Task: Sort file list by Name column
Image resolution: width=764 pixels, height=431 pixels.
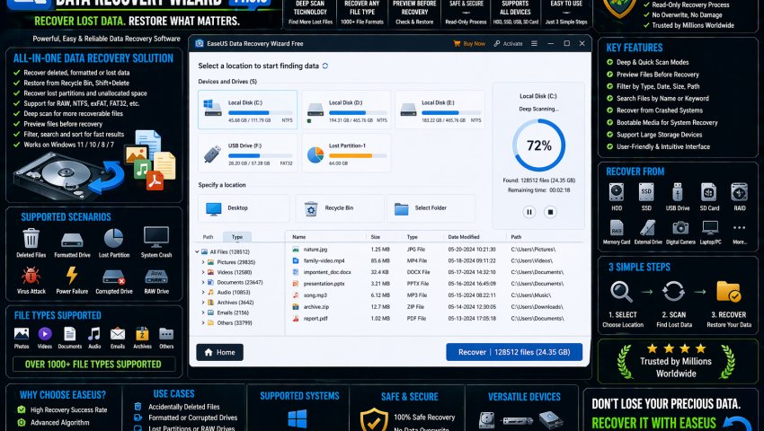Action: pos(298,237)
